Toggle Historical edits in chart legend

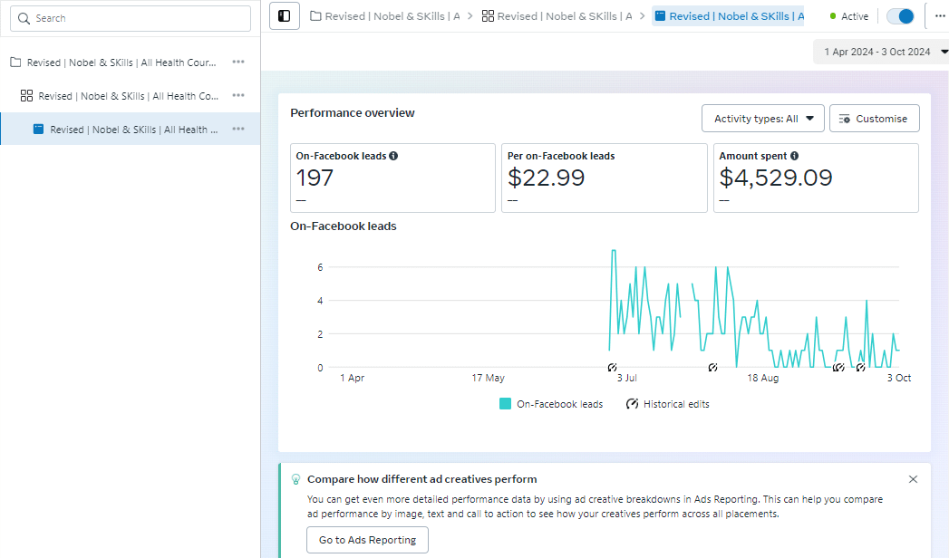click(x=667, y=404)
